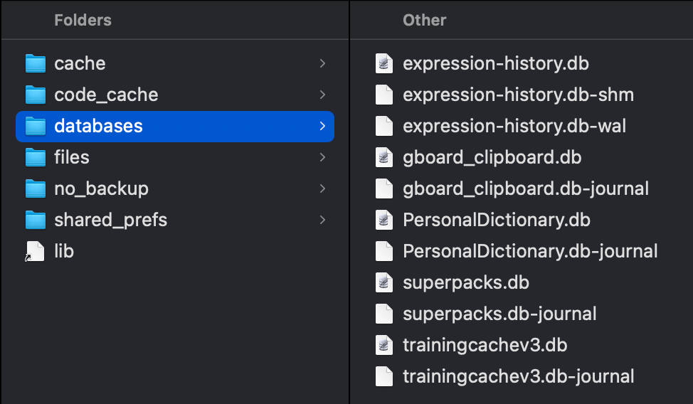Click the gboard_clipboard.db database icon
Image resolution: width=693 pixels, height=404 pixels.
coord(384,157)
